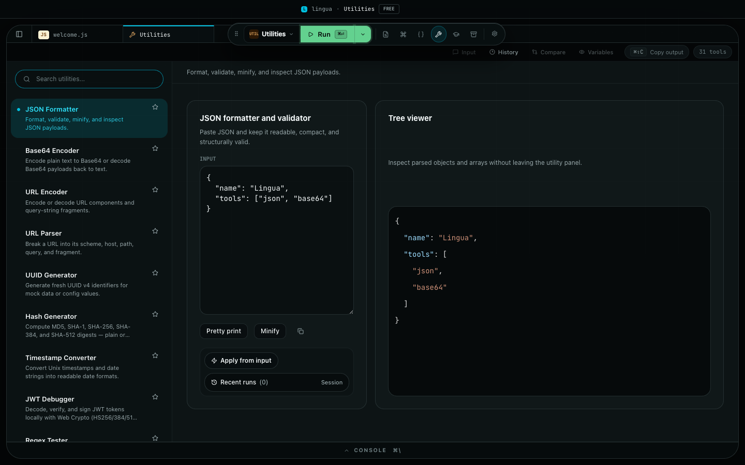The height and width of the screenshot is (465, 745).
Task: Select JSON Formatter in utilities list
Action: pos(89,118)
